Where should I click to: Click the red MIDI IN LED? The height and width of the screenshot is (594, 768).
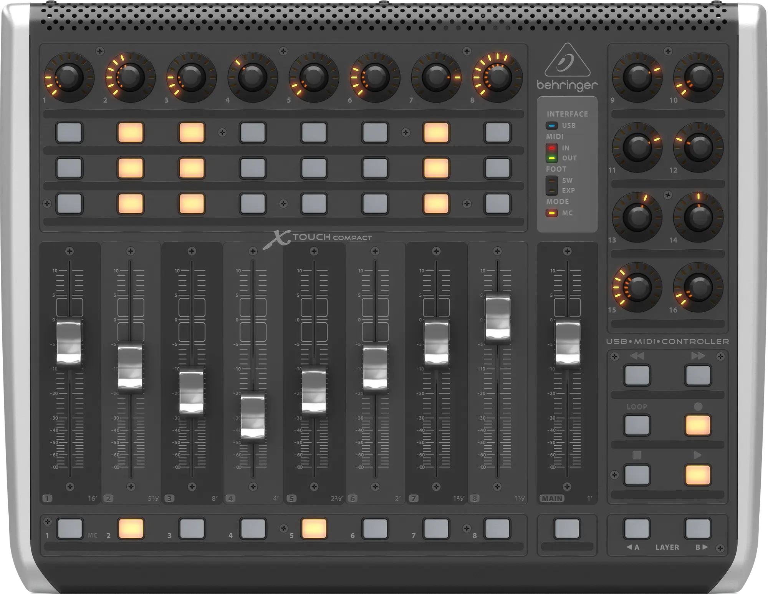click(552, 148)
